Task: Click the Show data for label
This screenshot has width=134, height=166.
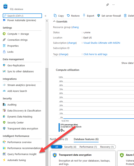Action: pyautogui.click(x=128, y=63)
